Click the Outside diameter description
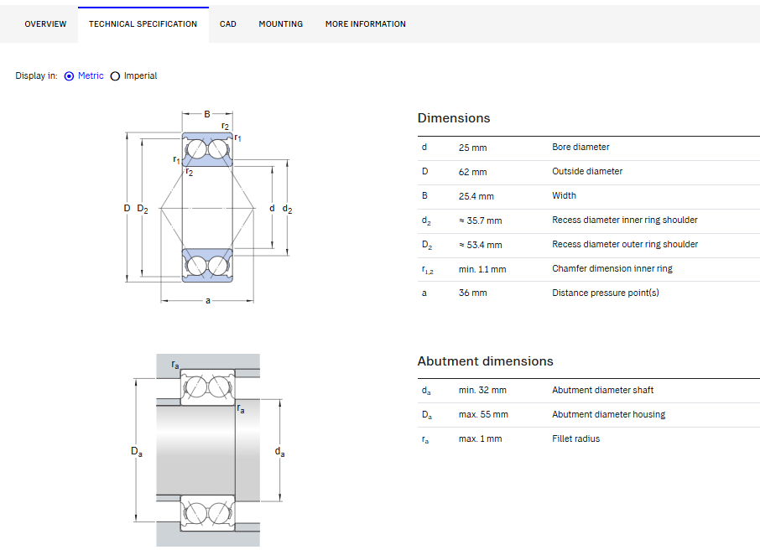The height and width of the screenshot is (555, 760). (x=587, y=171)
